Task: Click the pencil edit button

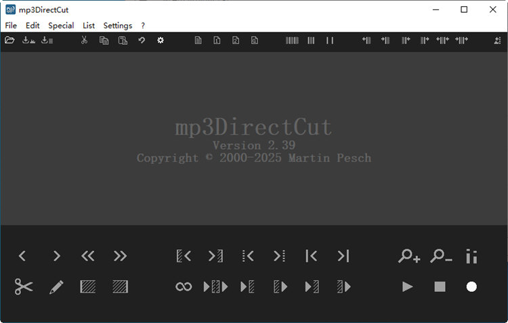Action: (x=56, y=287)
